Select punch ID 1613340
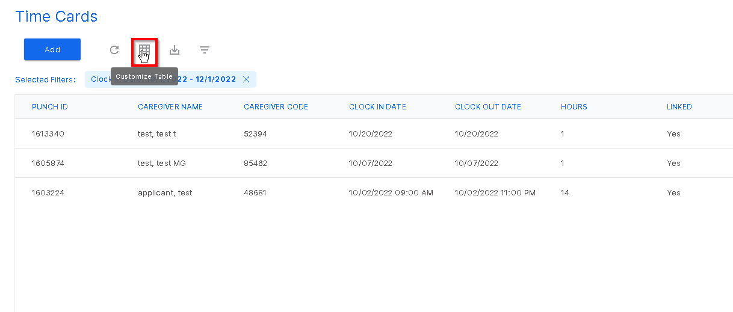 click(x=48, y=133)
